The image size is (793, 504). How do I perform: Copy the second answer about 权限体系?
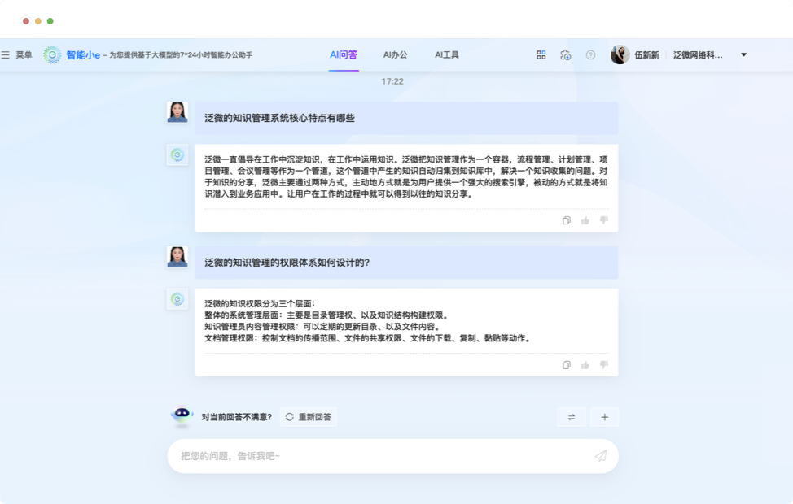coord(567,365)
